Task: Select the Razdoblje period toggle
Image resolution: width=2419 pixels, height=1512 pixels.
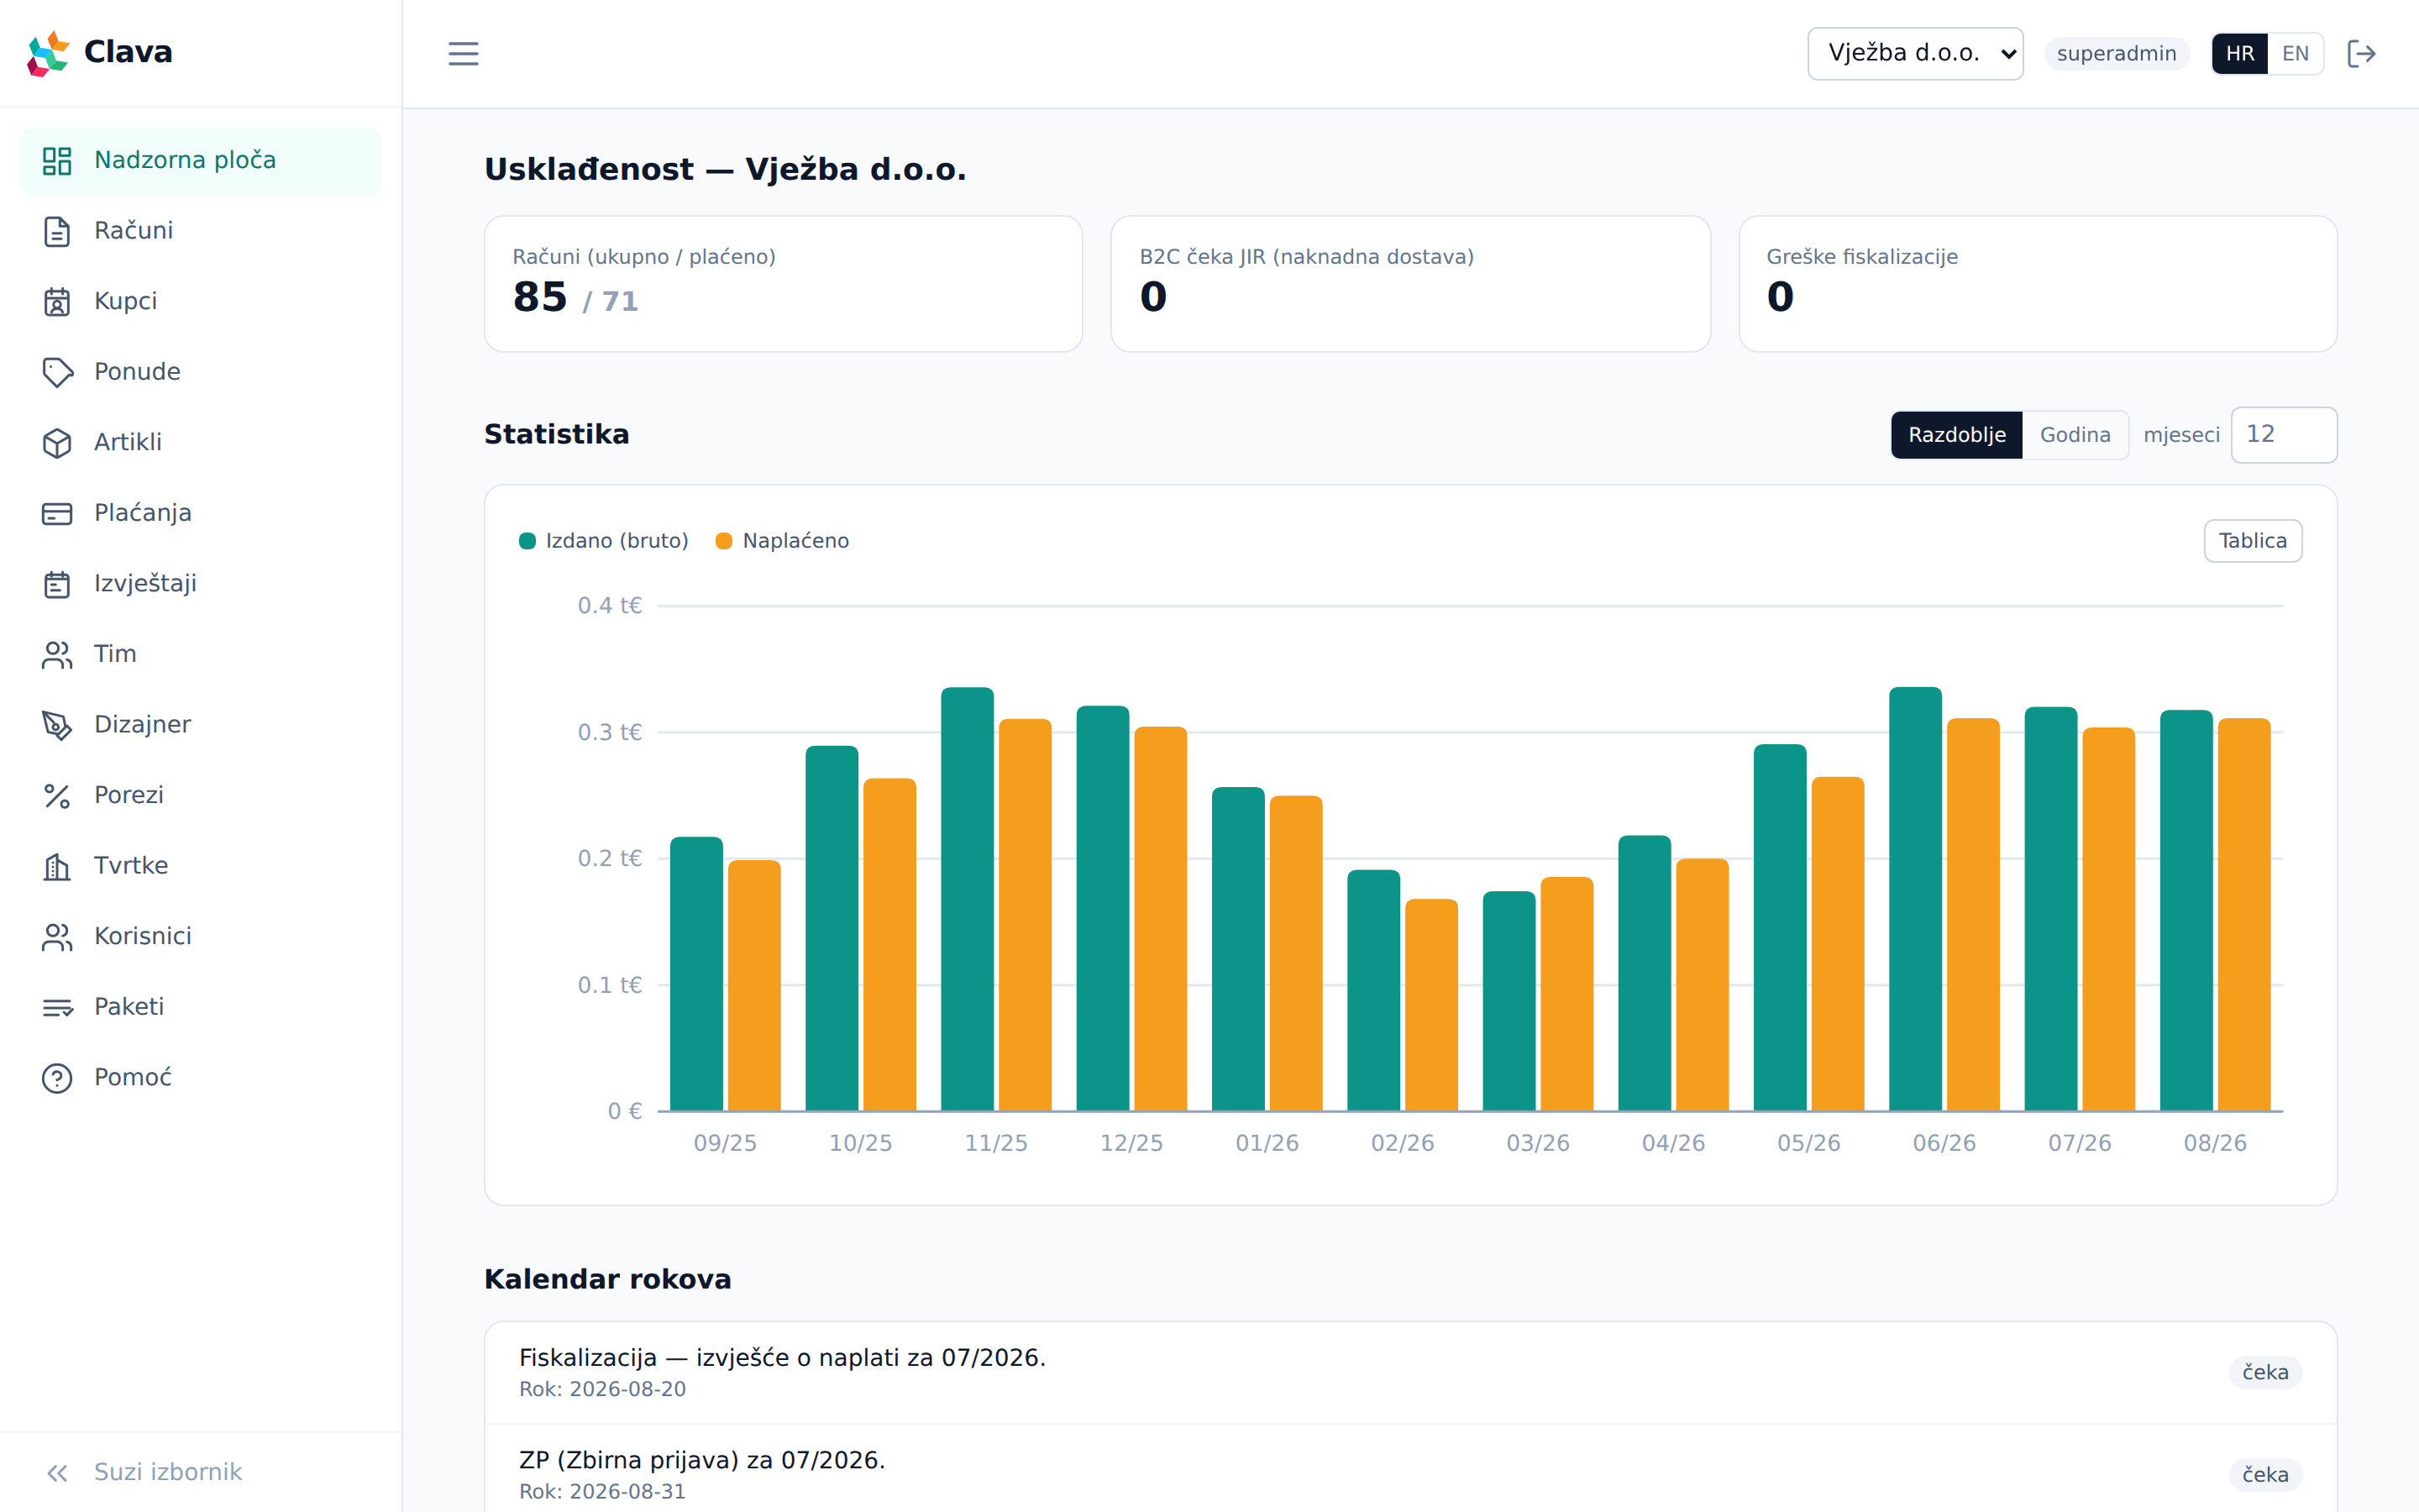Action: (x=1956, y=435)
